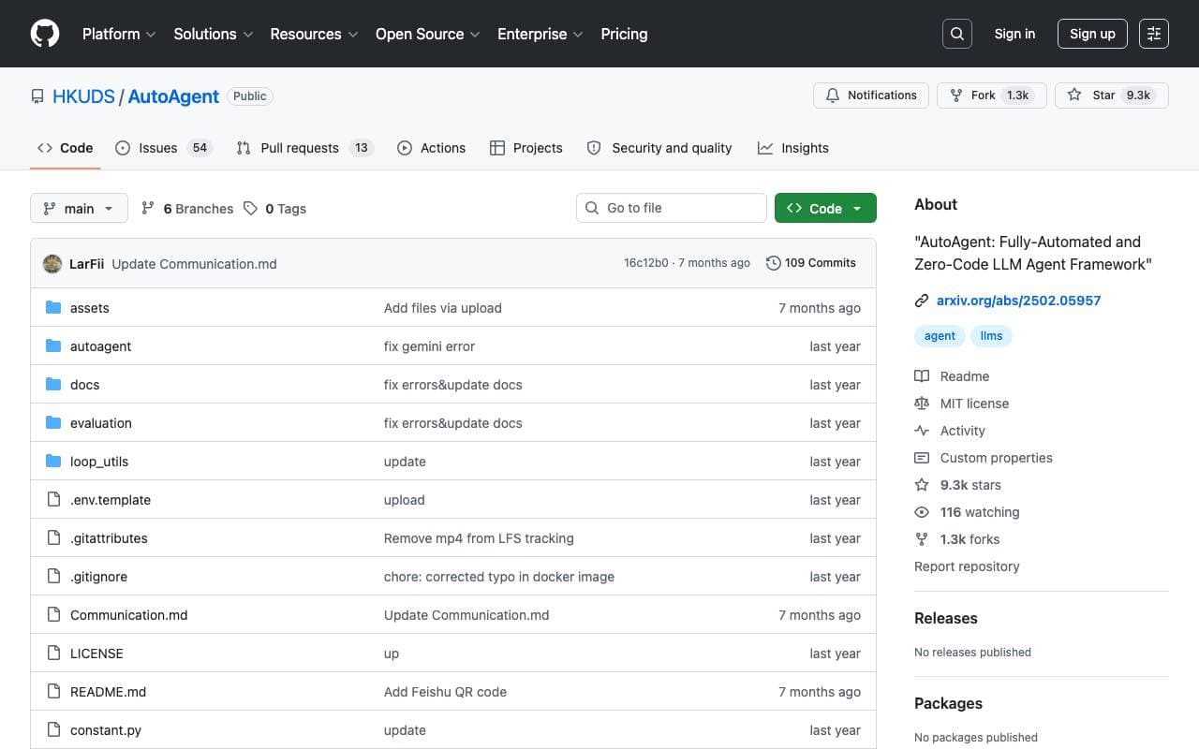Open the search magnifier button

[957, 34]
